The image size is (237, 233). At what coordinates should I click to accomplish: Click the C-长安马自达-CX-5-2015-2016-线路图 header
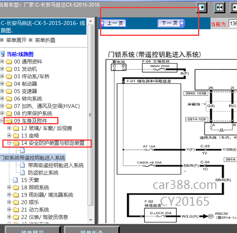click(43, 26)
